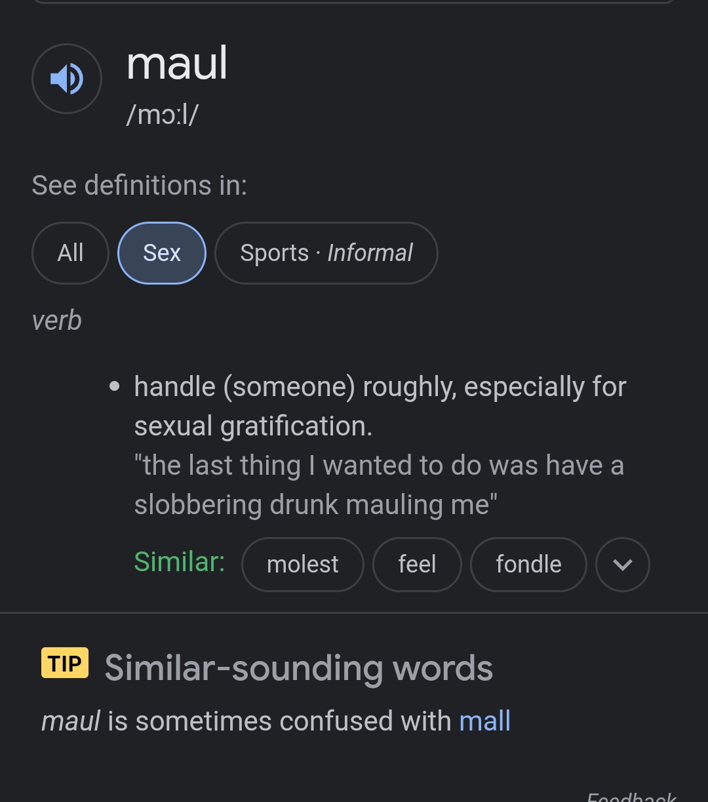Switch to "Sports · Informal" definitions

click(x=326, y=253)
